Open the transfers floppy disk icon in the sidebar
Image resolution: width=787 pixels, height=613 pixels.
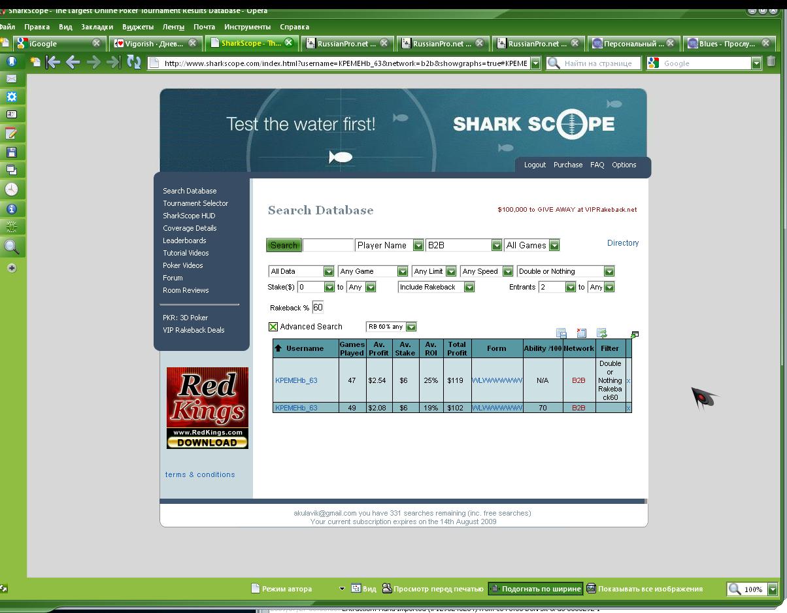[x=11, y=152]
